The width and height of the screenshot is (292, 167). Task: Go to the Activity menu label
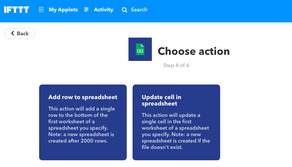(103, 10)
